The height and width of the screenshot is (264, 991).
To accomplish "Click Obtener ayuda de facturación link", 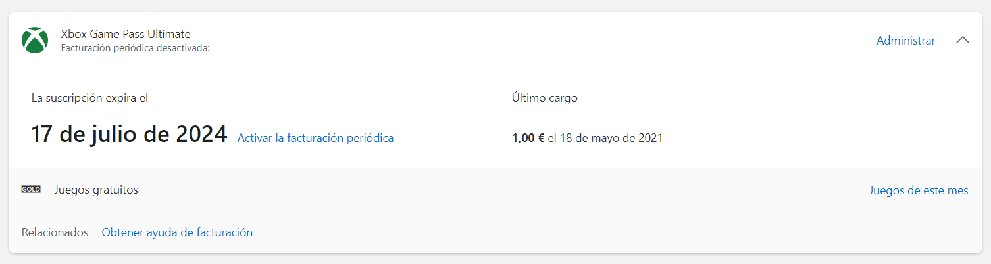I will (x=177, y=232).
